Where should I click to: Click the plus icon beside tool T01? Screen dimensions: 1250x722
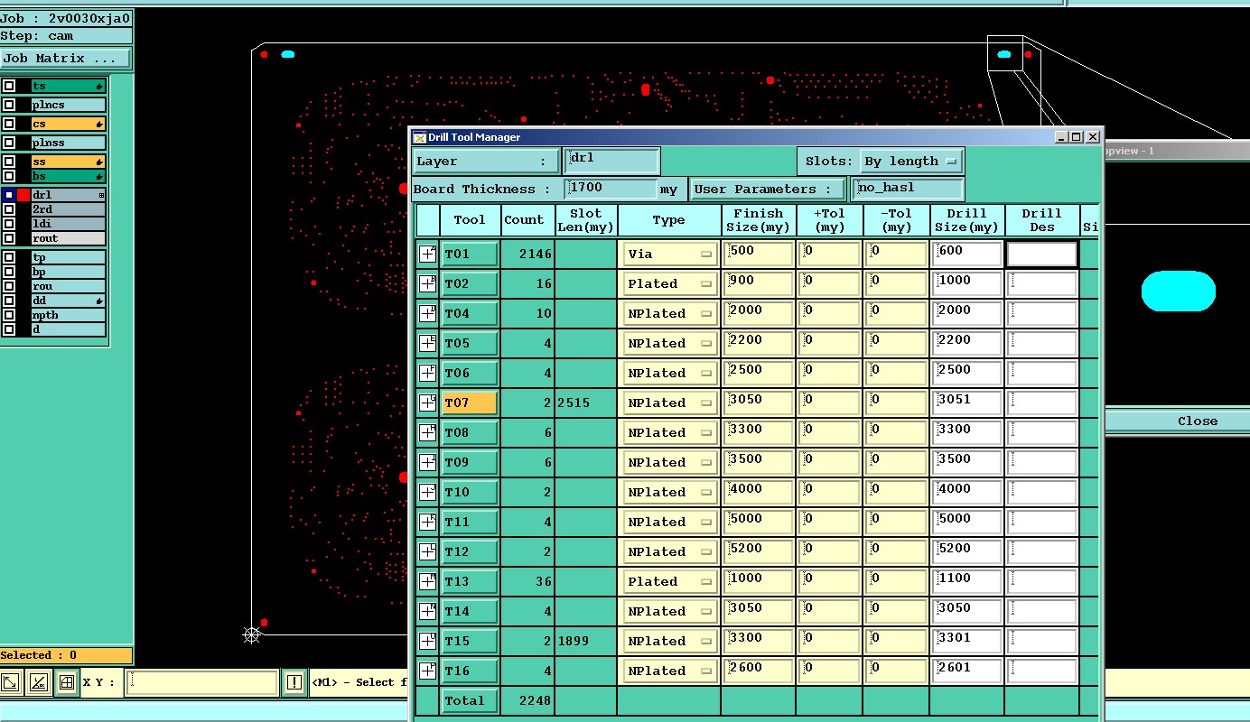click(x=427, y=254)
